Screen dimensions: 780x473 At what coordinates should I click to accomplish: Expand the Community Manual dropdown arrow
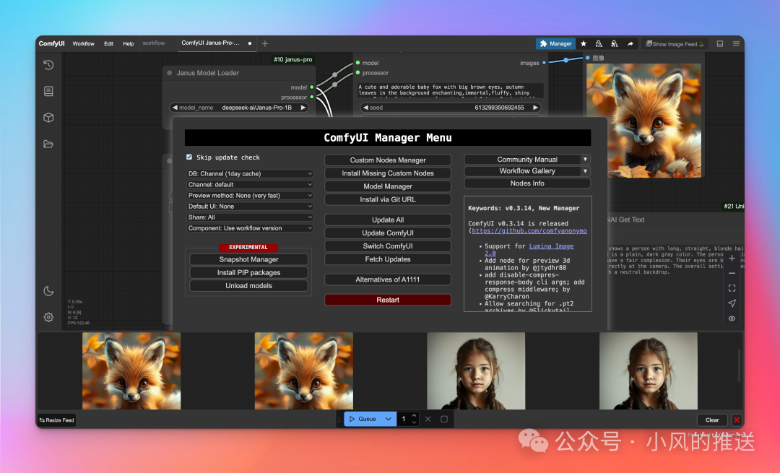pos(585,159)
